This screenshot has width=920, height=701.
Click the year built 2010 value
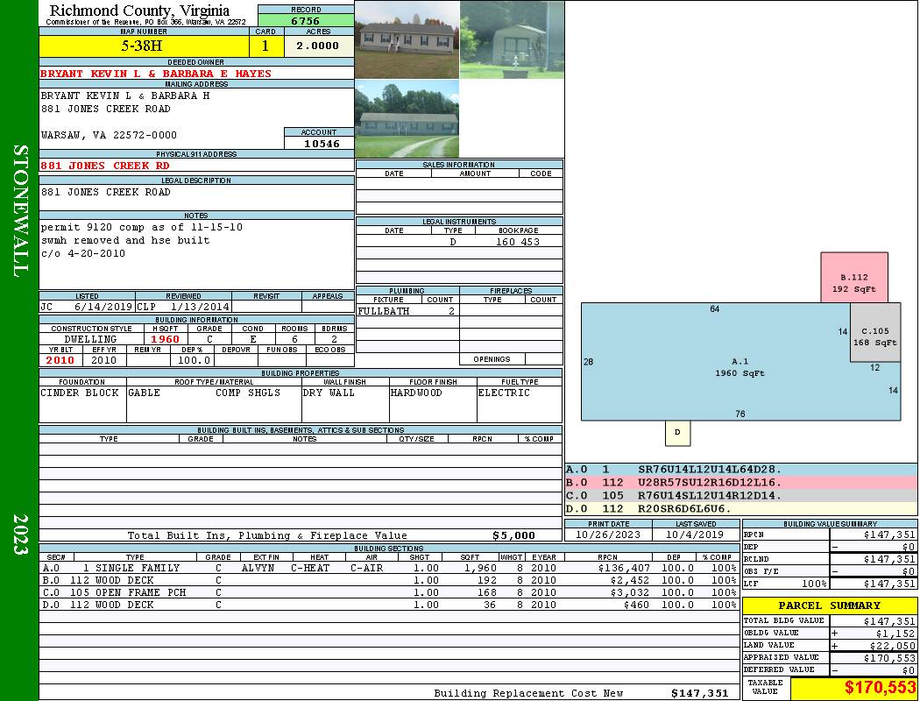click(x=60, y=360)
